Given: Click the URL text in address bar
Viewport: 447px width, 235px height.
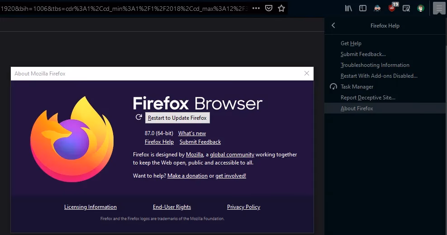Looking at the screenshot, I should click(124, 8).
